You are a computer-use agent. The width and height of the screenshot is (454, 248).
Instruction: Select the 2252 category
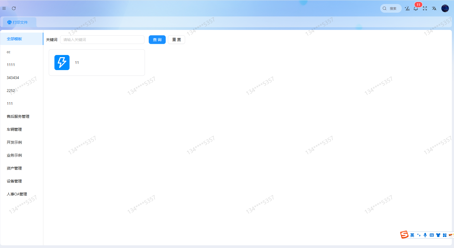click(22, 91)
